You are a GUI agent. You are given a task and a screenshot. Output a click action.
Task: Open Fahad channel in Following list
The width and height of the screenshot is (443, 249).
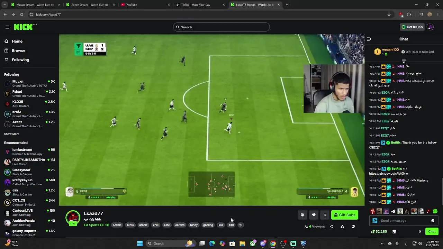point(29,94)
